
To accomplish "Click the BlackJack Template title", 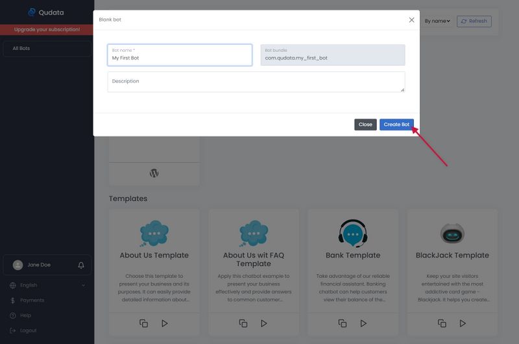I will click(x=452, y=255).
